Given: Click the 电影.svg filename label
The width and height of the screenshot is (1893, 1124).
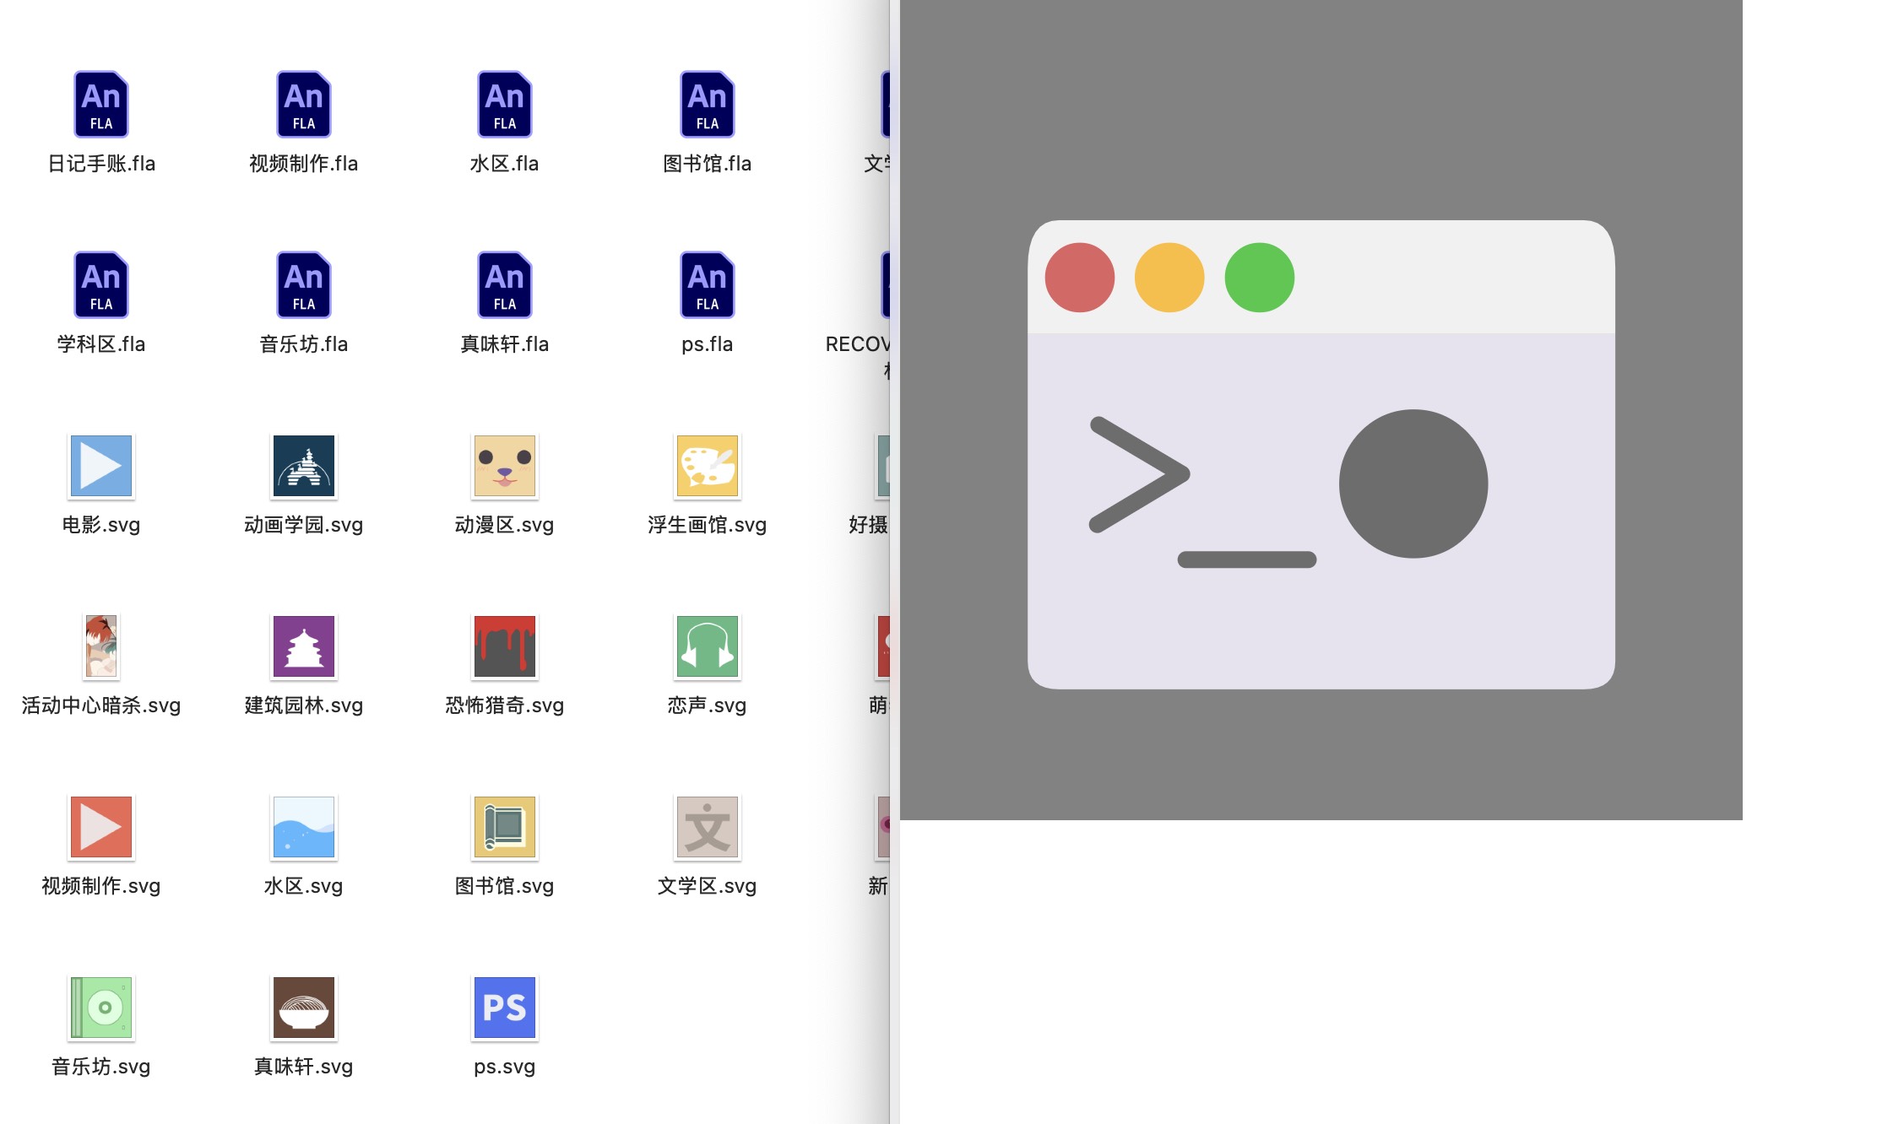Looking at the screenshot, I should click(x=101, y=525).
